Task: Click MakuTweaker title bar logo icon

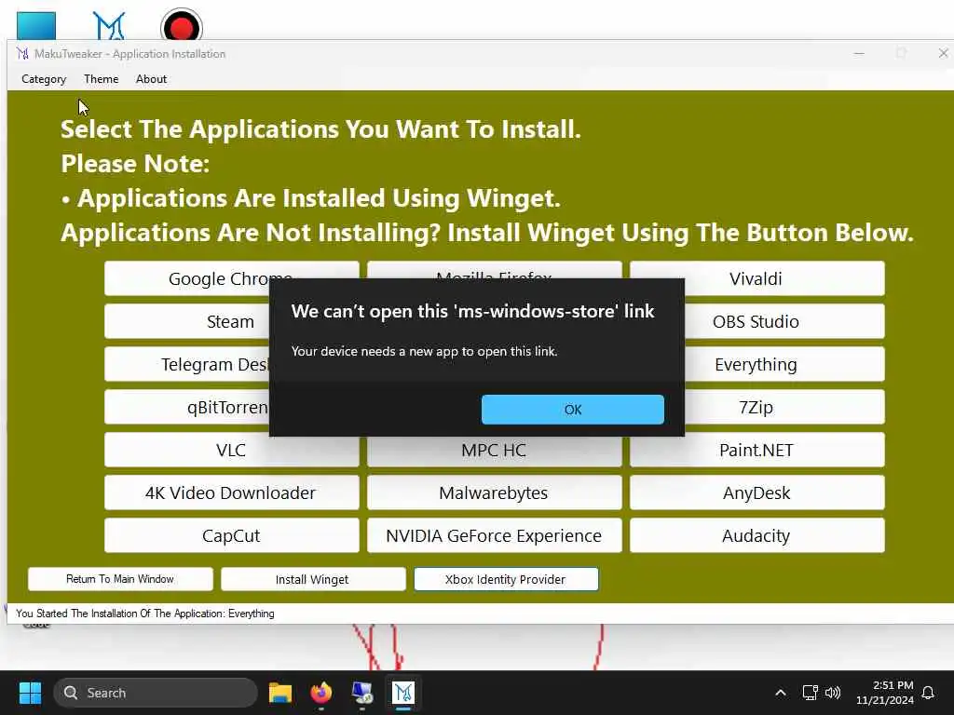Action: (22, 53)
